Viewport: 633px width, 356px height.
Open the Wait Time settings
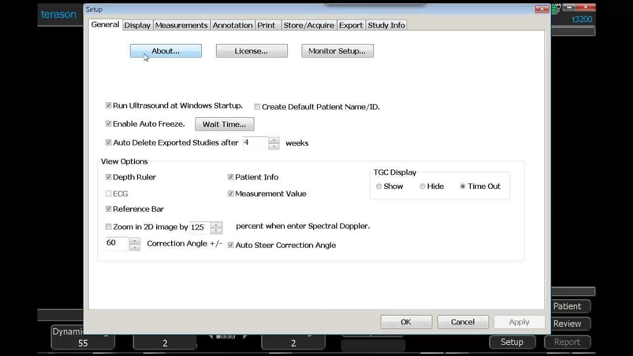225,124
